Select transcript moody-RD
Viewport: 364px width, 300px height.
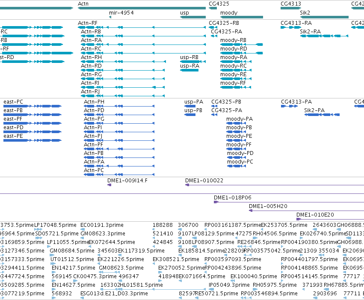(234, 49)
